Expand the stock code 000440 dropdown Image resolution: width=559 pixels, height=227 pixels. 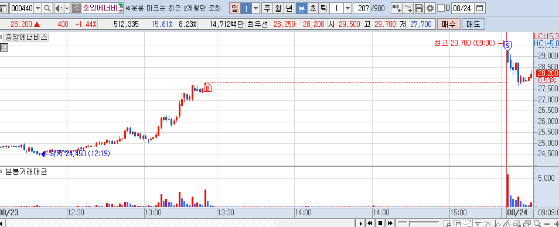tap(38, 8)
